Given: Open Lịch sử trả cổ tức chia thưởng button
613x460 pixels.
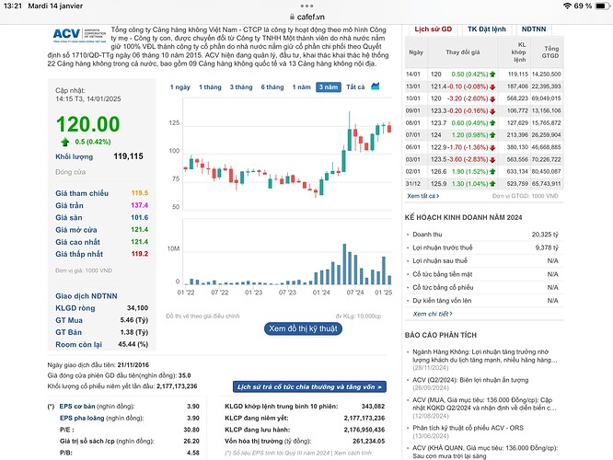Looking at the screenshot, I should point(309,387).
